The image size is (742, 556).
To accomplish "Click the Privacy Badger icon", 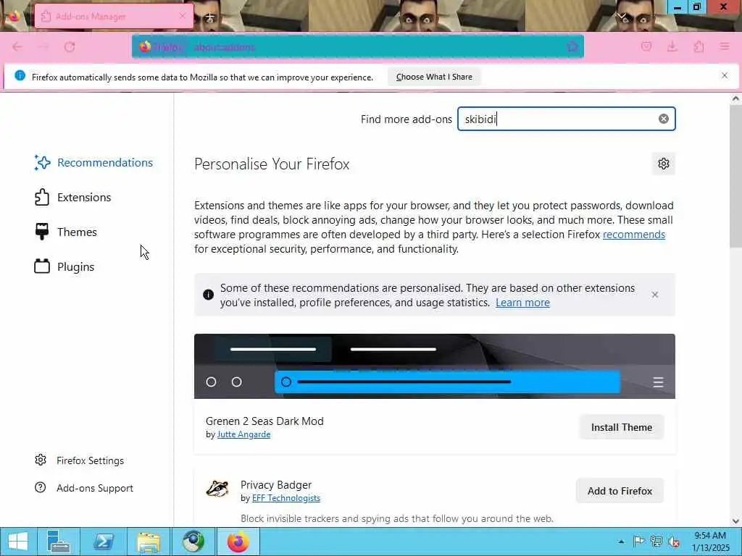I will click(x=217, y=489).
